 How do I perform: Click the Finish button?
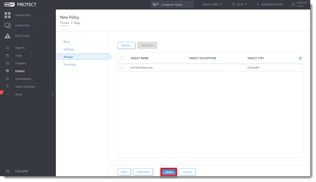coord(169,172)
